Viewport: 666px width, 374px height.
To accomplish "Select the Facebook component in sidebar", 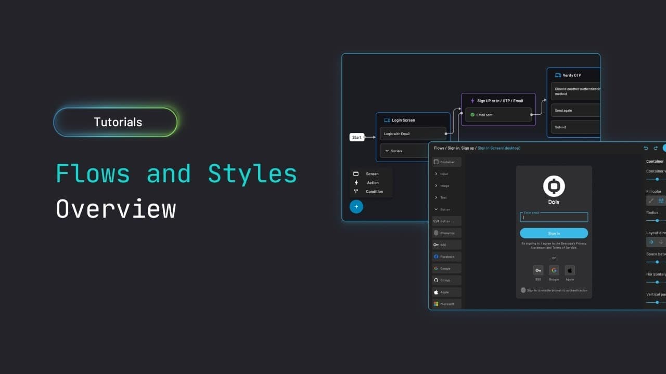I will point(446,257).
